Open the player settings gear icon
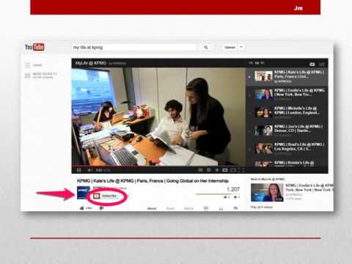The height and width of the screenshot is (264, 352). click(208, 170)
